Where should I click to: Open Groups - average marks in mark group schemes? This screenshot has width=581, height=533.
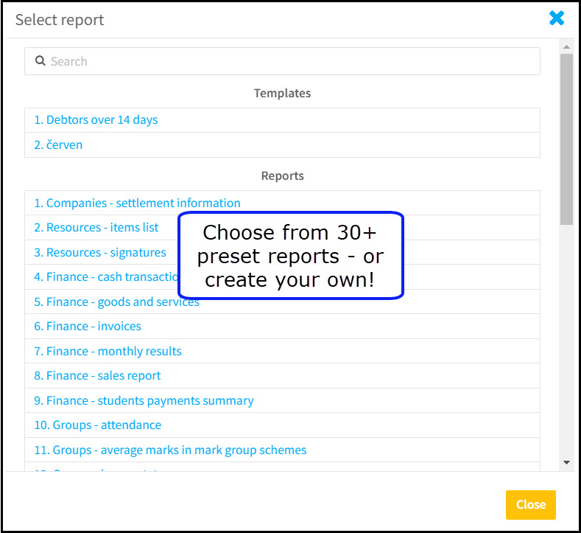pyautogui.click(x=170, y=450)
